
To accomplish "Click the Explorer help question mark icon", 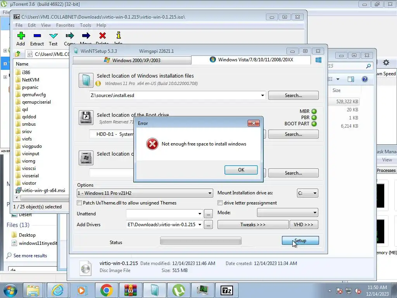I will coord(364,79).
